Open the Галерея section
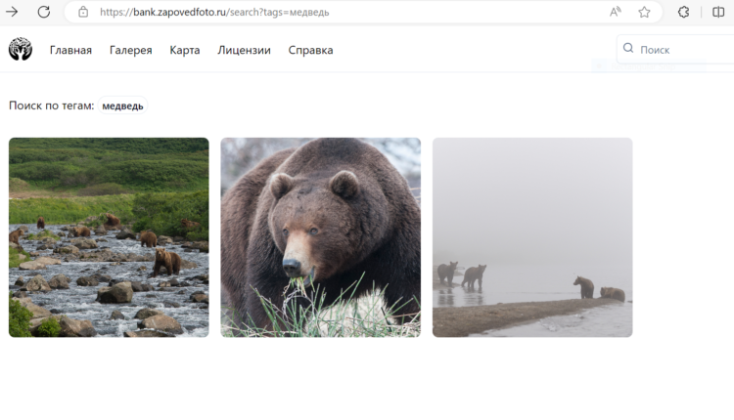Screen dimensions: 734x420 (130, 50)
